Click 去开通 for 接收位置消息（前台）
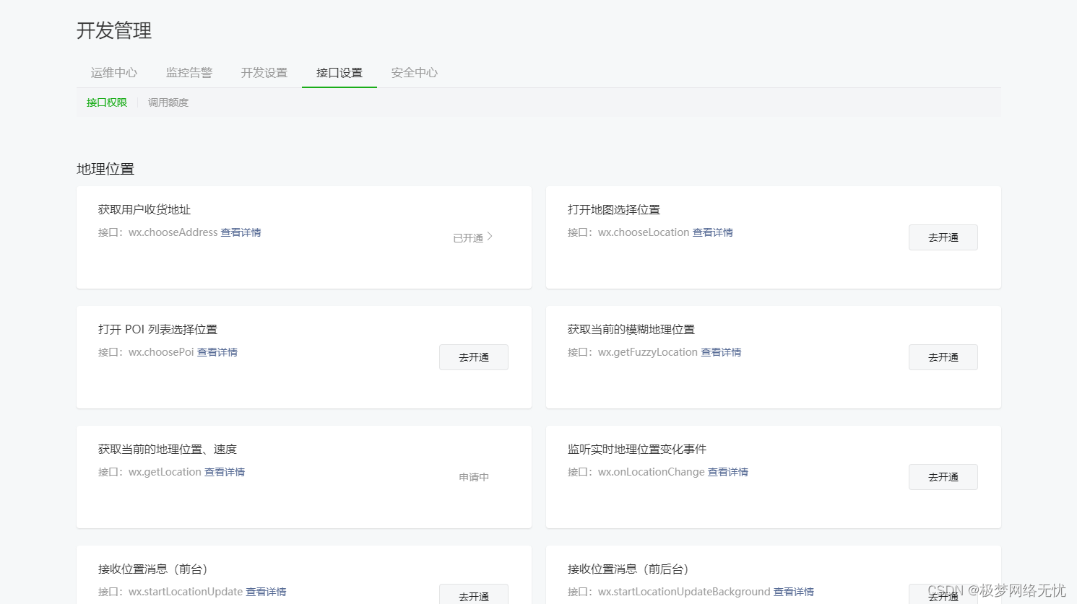Viewport: 1077px width, 604px height. tap(474, 594)
